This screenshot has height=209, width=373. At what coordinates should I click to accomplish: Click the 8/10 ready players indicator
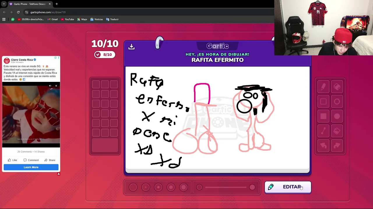pyautogui.click(x=104, y=55)
